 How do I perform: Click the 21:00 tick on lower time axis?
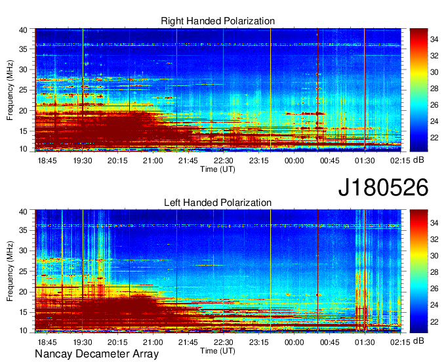(x=153, y=342)
